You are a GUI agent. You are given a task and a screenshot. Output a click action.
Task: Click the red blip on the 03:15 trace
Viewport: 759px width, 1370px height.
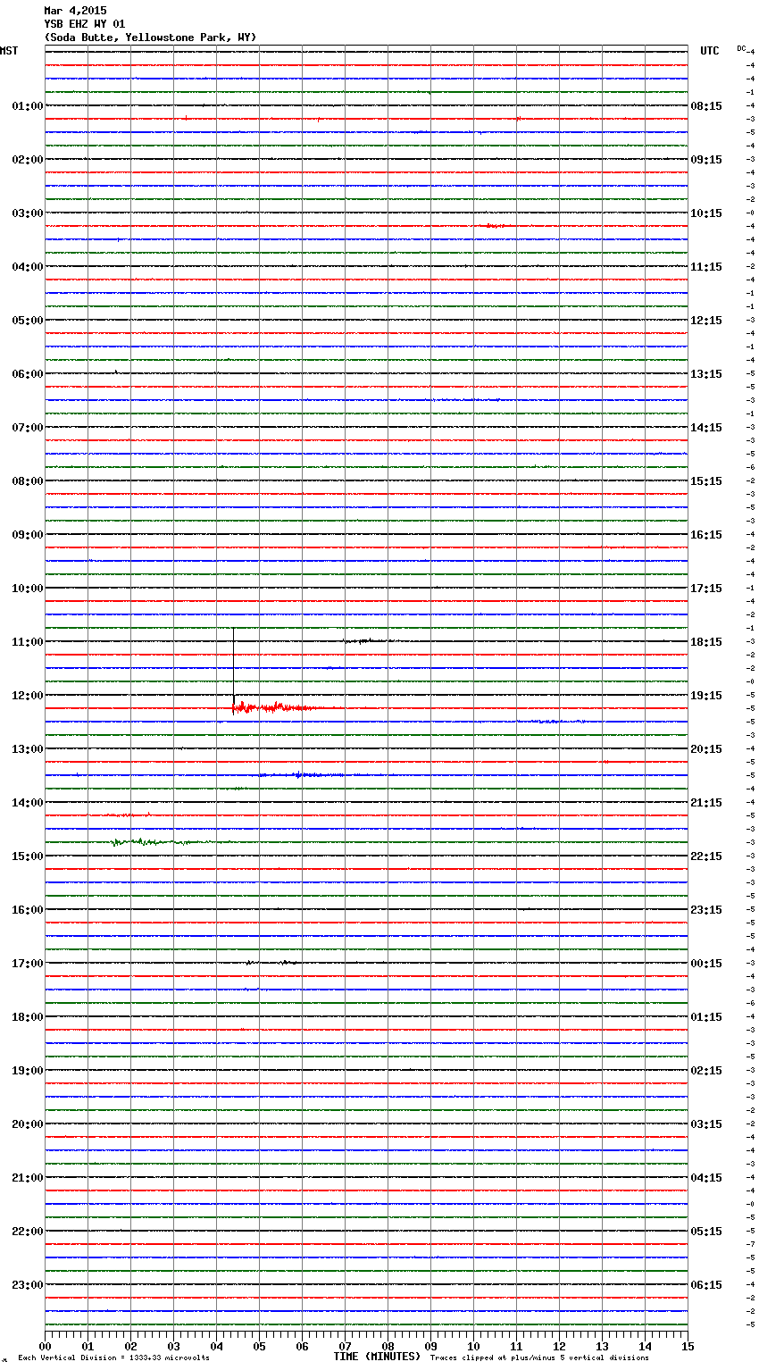(x=494, y=226)
